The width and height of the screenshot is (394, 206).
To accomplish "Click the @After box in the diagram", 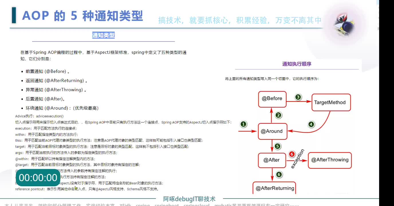I will tap(272, 160).
